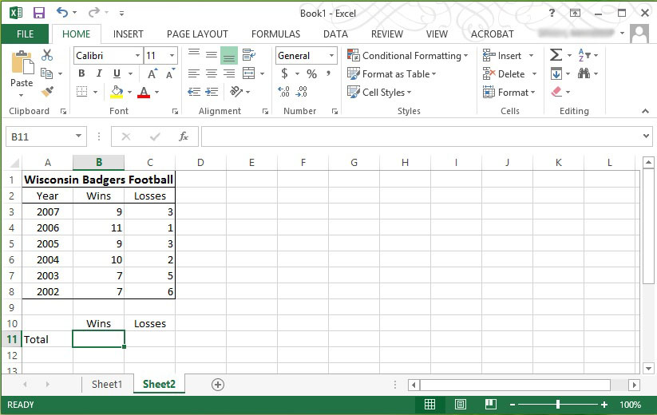Screen dimensions: 657x415
Task: Collapse the ribbon with up chevron
Action: coord(645,111)
